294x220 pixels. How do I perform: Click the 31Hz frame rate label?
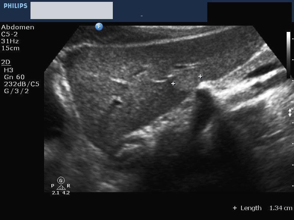point(10,41)
